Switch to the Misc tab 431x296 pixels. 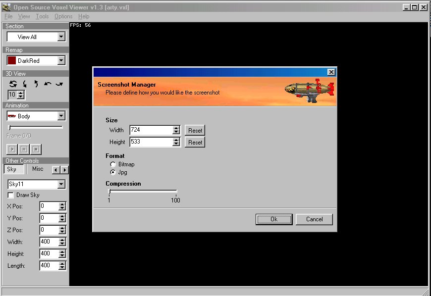(38, 169)
